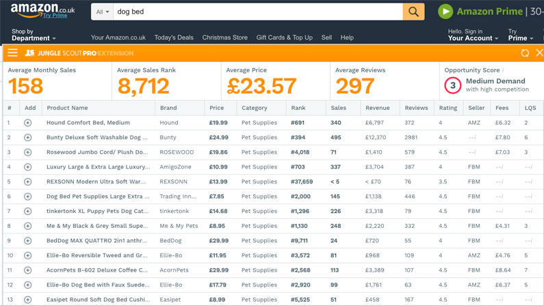Sort table by Price column header
The width and height of the screenshot is (544, 305).
(x=216, y=108)
